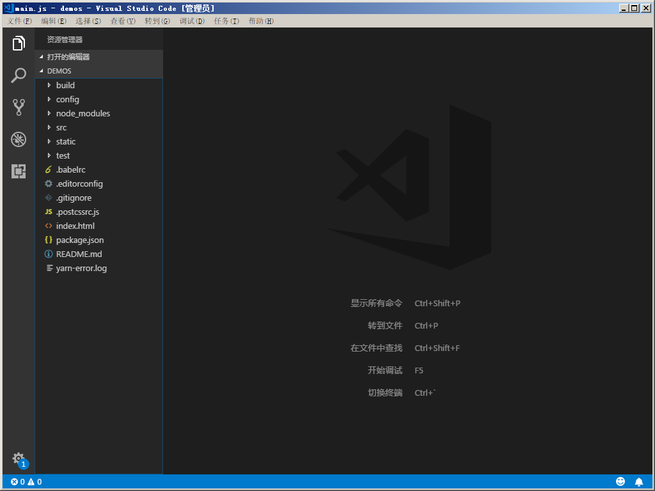
Task: Click the .gitignore git file icon
Action: click(49, 198)
